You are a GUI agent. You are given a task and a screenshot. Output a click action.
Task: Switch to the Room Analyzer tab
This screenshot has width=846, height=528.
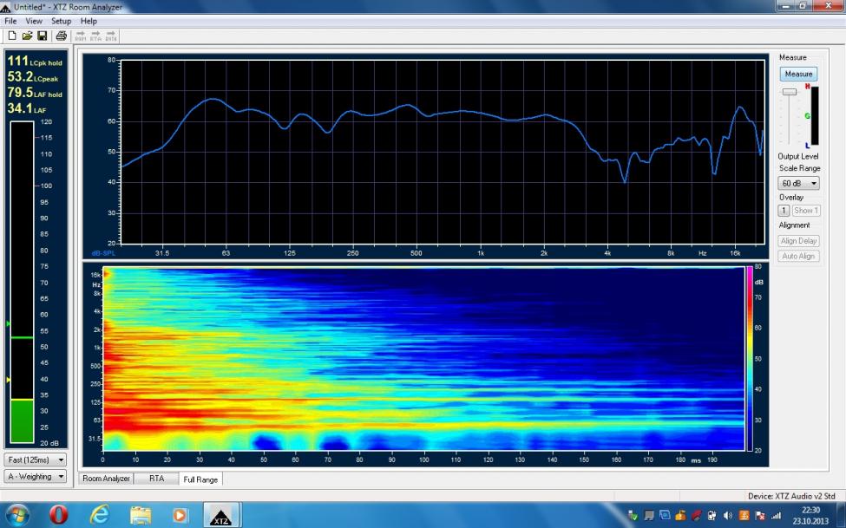[106, 479]
